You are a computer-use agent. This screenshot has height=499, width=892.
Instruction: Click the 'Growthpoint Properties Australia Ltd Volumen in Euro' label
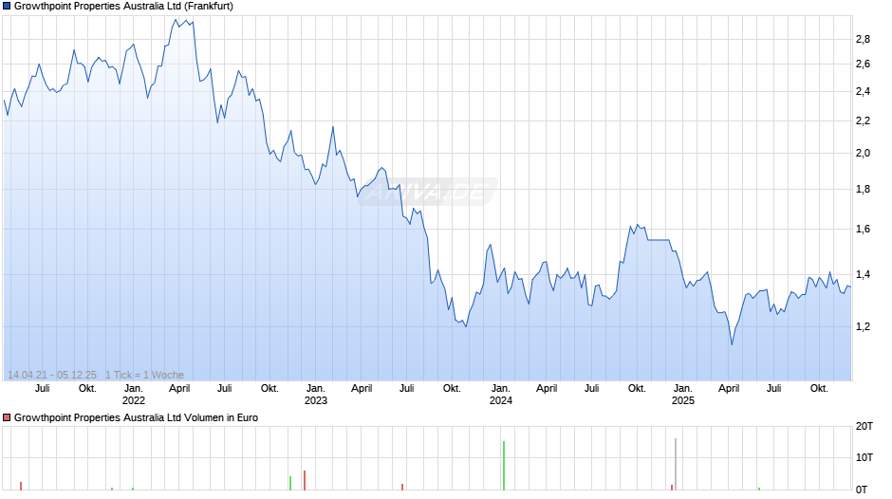136,417
